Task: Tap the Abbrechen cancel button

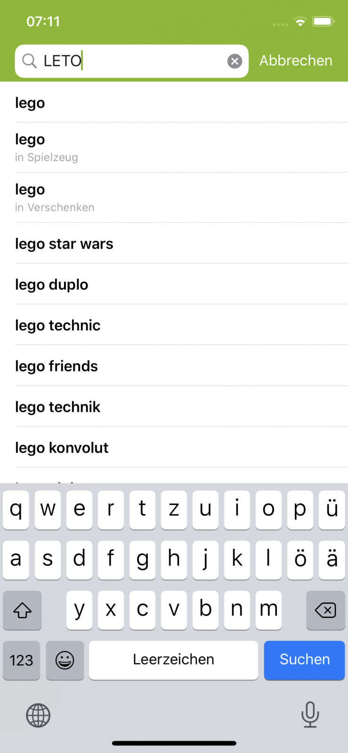Action: click(296, 61)
